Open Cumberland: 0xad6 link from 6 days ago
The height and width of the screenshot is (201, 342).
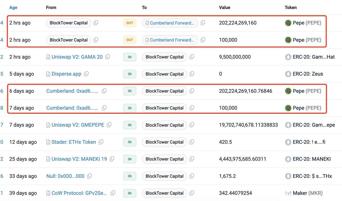72,91
